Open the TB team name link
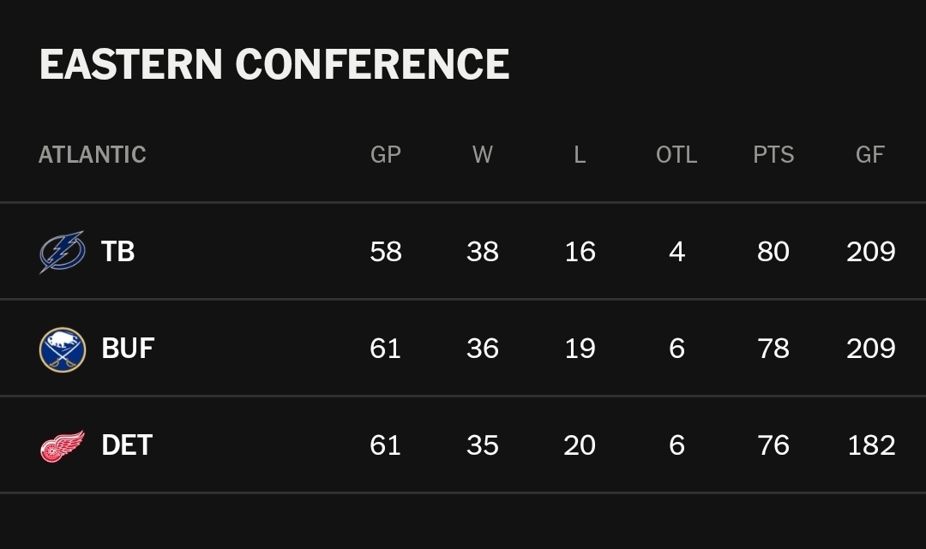 tap(117, 252)
